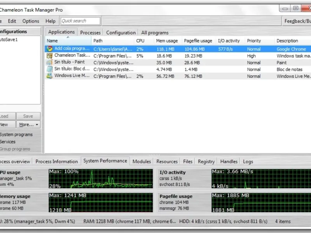Click the Quick search field
Viewport: 311px width, 233px height.
(80, 21)
